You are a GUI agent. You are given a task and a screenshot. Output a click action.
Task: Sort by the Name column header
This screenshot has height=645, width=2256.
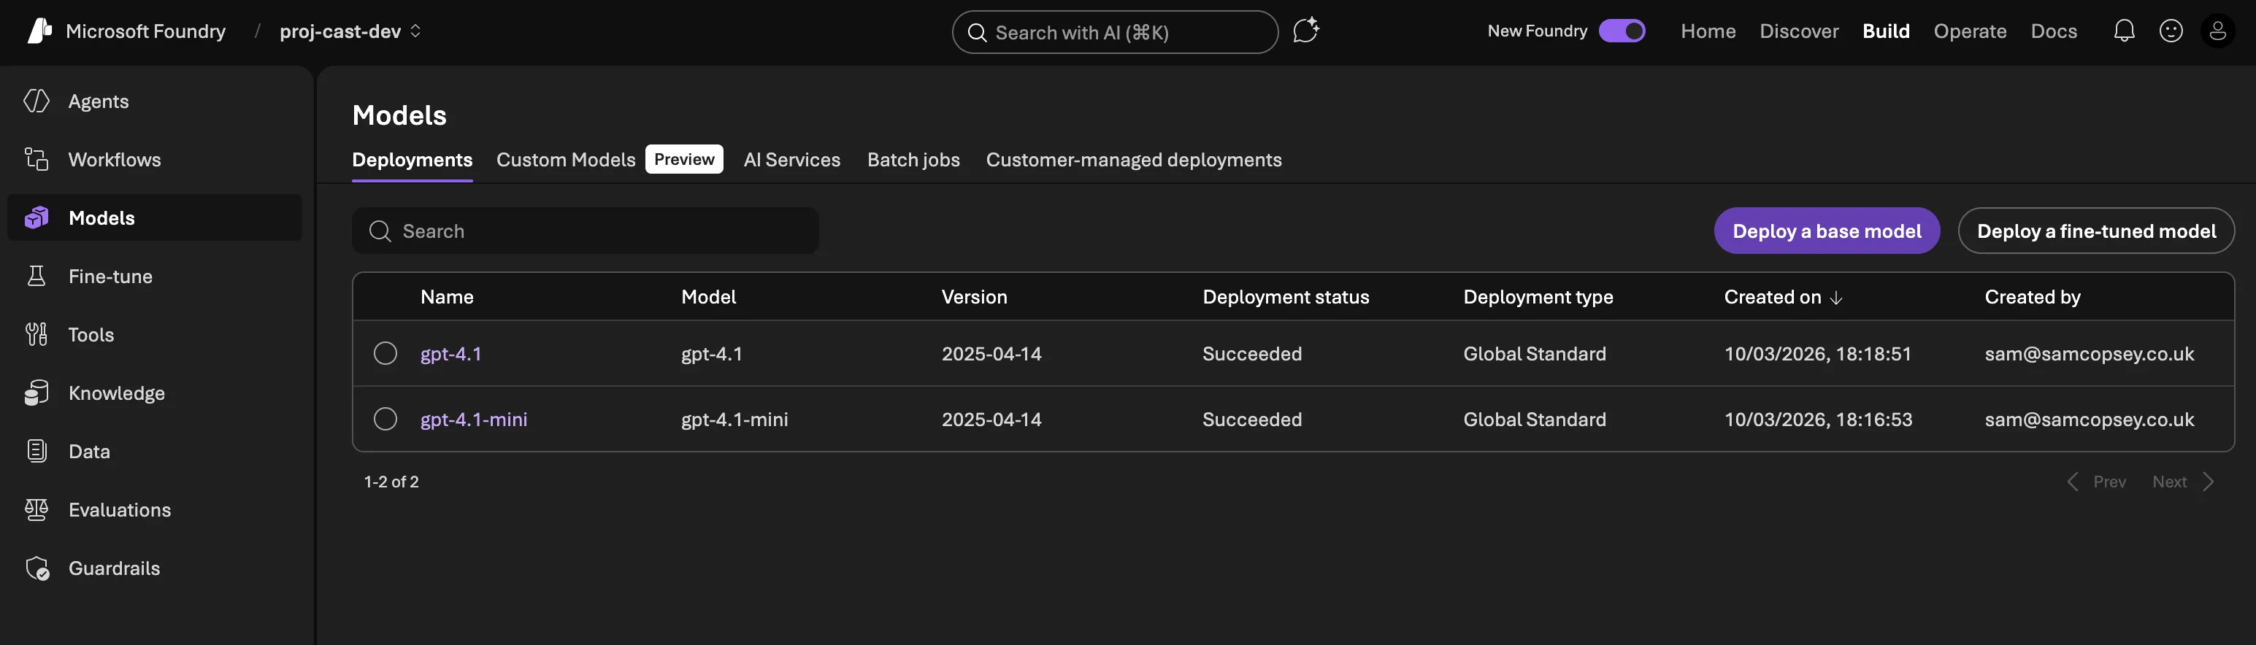tap(447, 298)
